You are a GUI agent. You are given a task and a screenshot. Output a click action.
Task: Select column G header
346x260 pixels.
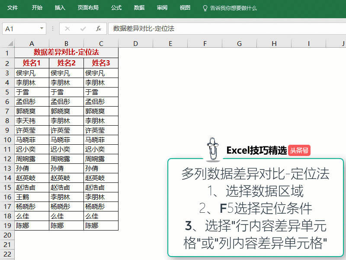(x=240, y=43)
